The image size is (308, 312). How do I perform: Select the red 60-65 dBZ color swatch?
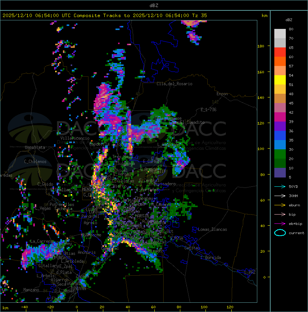280,52
